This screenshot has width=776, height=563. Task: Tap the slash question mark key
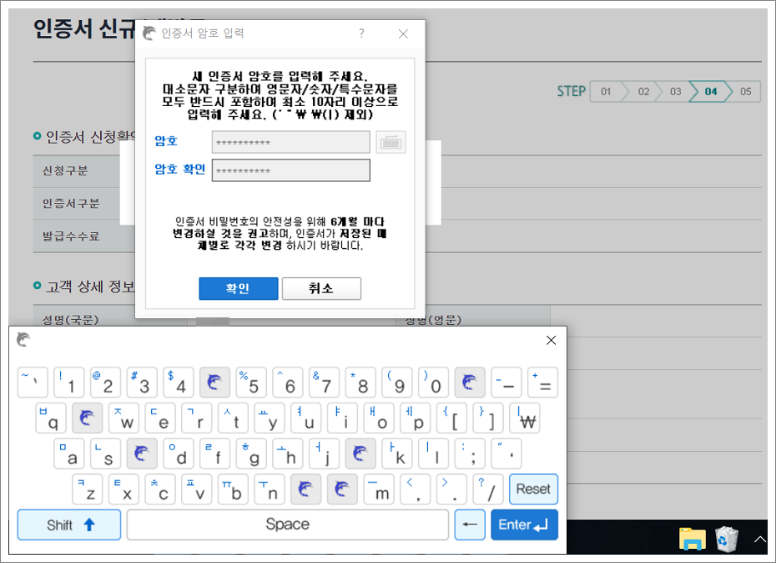coord(488,489)
